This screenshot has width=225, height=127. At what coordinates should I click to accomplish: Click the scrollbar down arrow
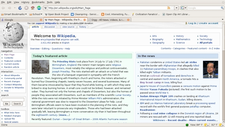tap(224, 121)
